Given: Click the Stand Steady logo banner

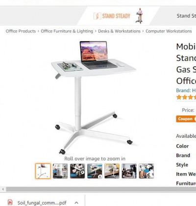Looking at the screenshot, I should (x=112, y=16).
